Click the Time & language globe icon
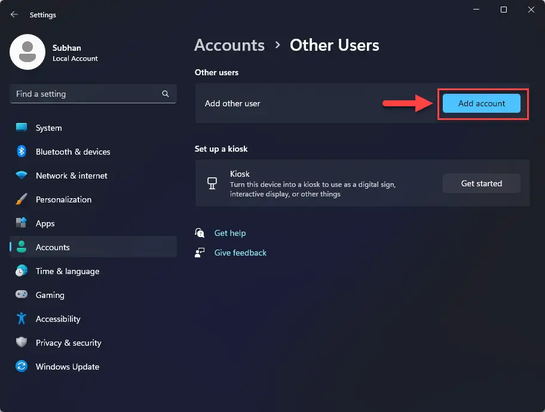This screenshot has width=545, height=412. point(22,270)
